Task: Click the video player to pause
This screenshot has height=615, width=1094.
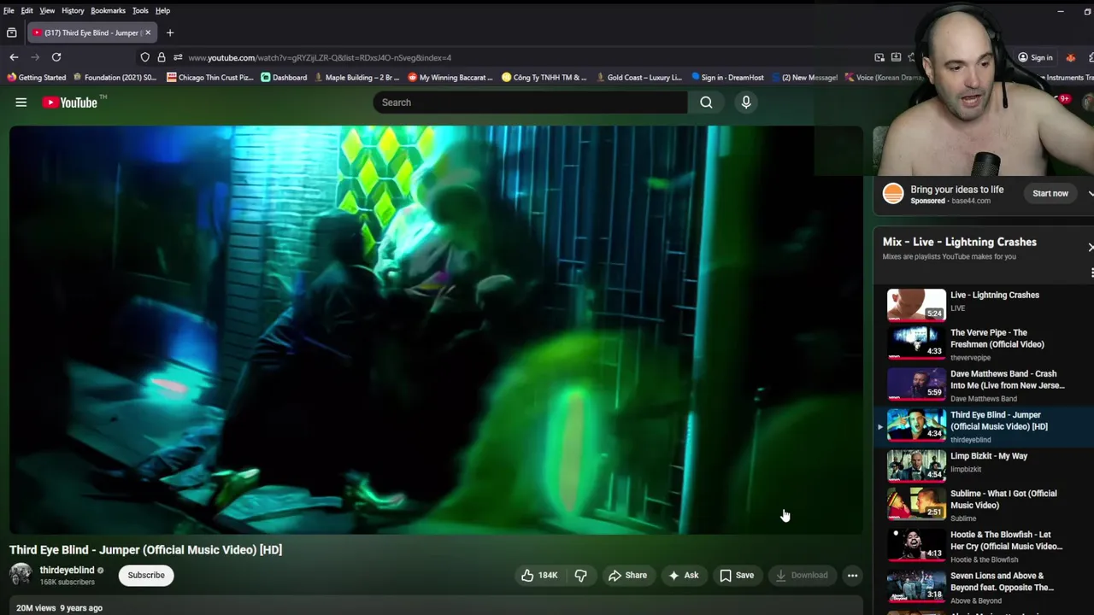Action: (436, 330)
